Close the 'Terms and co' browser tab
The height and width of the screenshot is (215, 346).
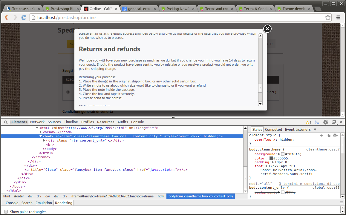(x=232, y=9)
